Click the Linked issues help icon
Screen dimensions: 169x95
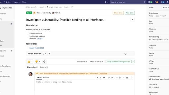coord(40,54)
